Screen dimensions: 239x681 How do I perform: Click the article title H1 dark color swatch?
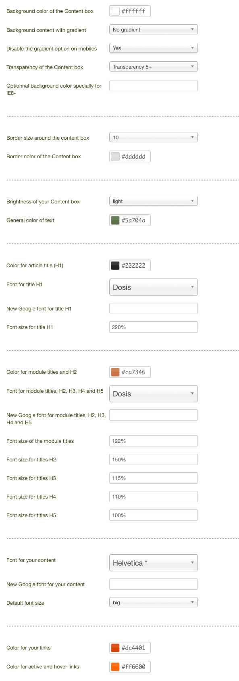[x=115, y=266]
